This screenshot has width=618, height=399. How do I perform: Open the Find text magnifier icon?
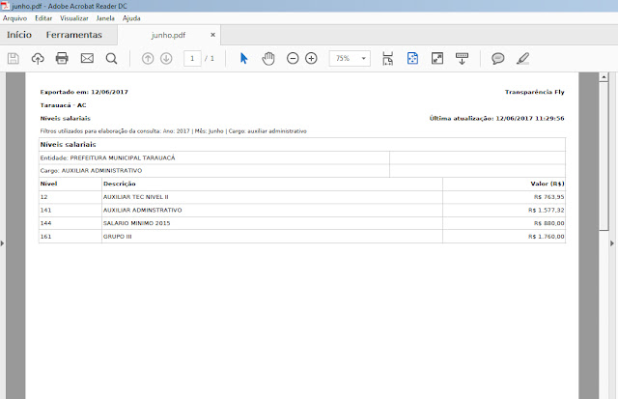coord(112,58)
